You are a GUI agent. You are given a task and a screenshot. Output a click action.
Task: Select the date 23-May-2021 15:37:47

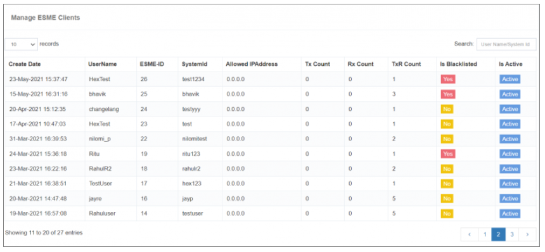tap(38, 79)
